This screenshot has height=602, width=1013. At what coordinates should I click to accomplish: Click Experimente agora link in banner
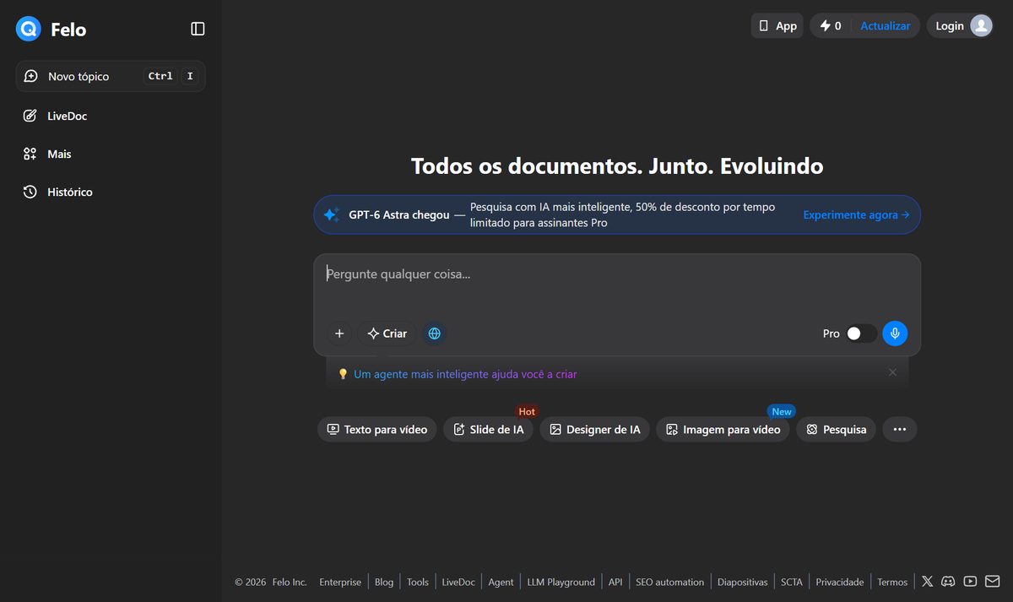tap(856, 214)
